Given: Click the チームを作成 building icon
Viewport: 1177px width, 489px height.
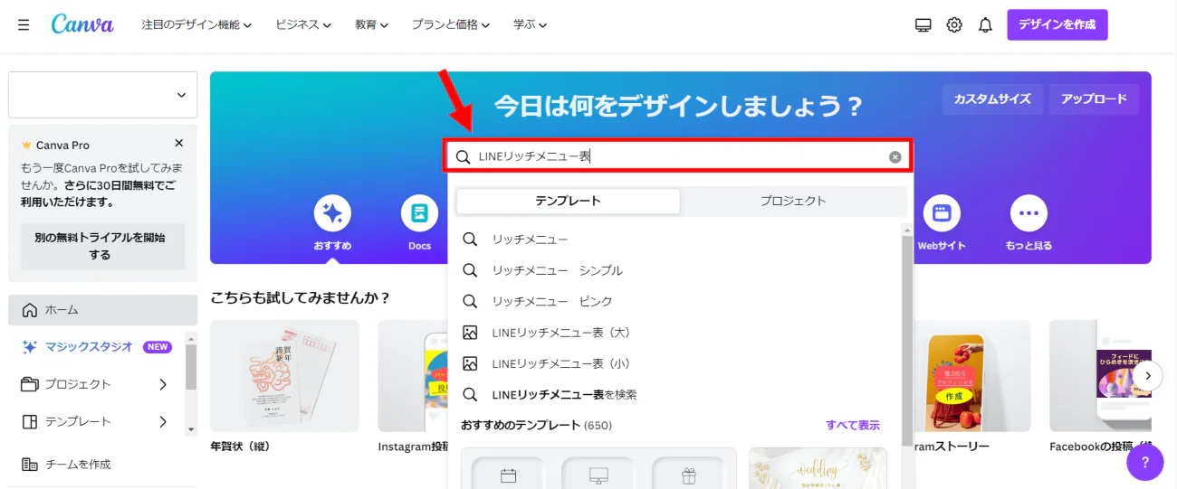Looking at the screenshot, I should pos(30,464).
